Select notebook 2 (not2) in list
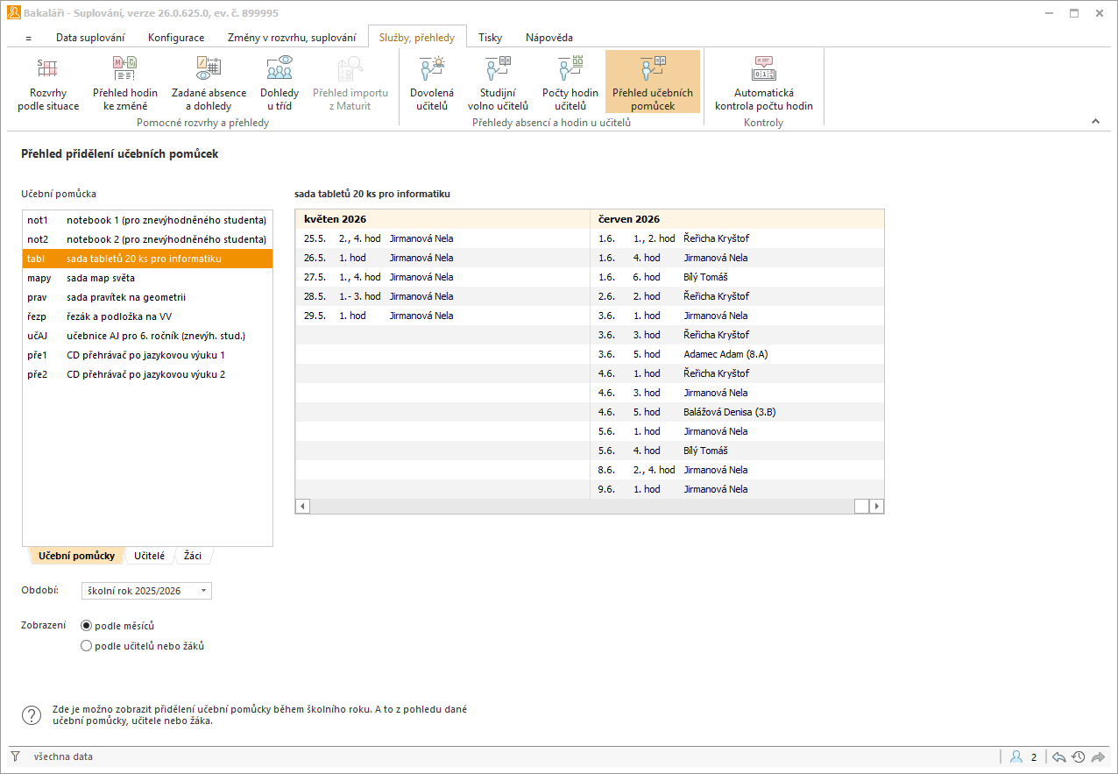This screenshot has width=1118, height=774. (x=147, y=239)
